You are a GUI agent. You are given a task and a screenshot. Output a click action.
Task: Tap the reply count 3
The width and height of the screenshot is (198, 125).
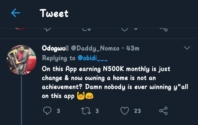[x=58, y=111]
